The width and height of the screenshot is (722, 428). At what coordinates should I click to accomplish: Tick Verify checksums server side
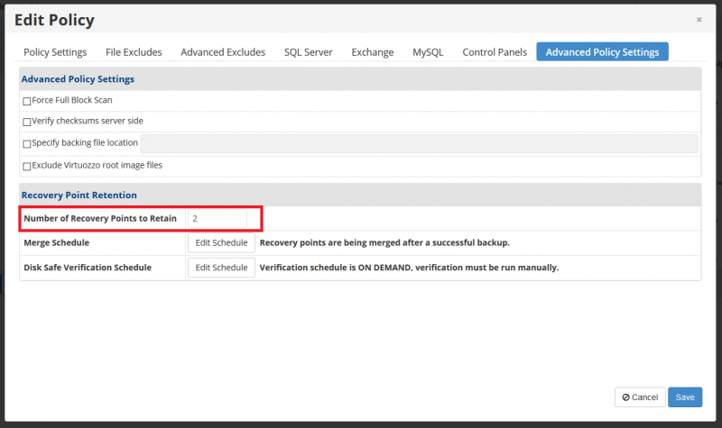27,122
